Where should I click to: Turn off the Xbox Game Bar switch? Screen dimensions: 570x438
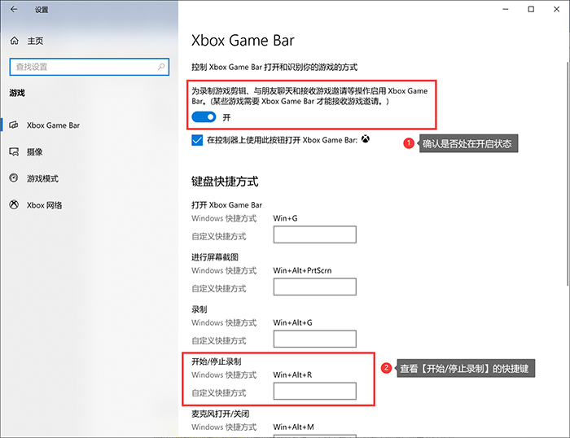(x=204, y=117)
